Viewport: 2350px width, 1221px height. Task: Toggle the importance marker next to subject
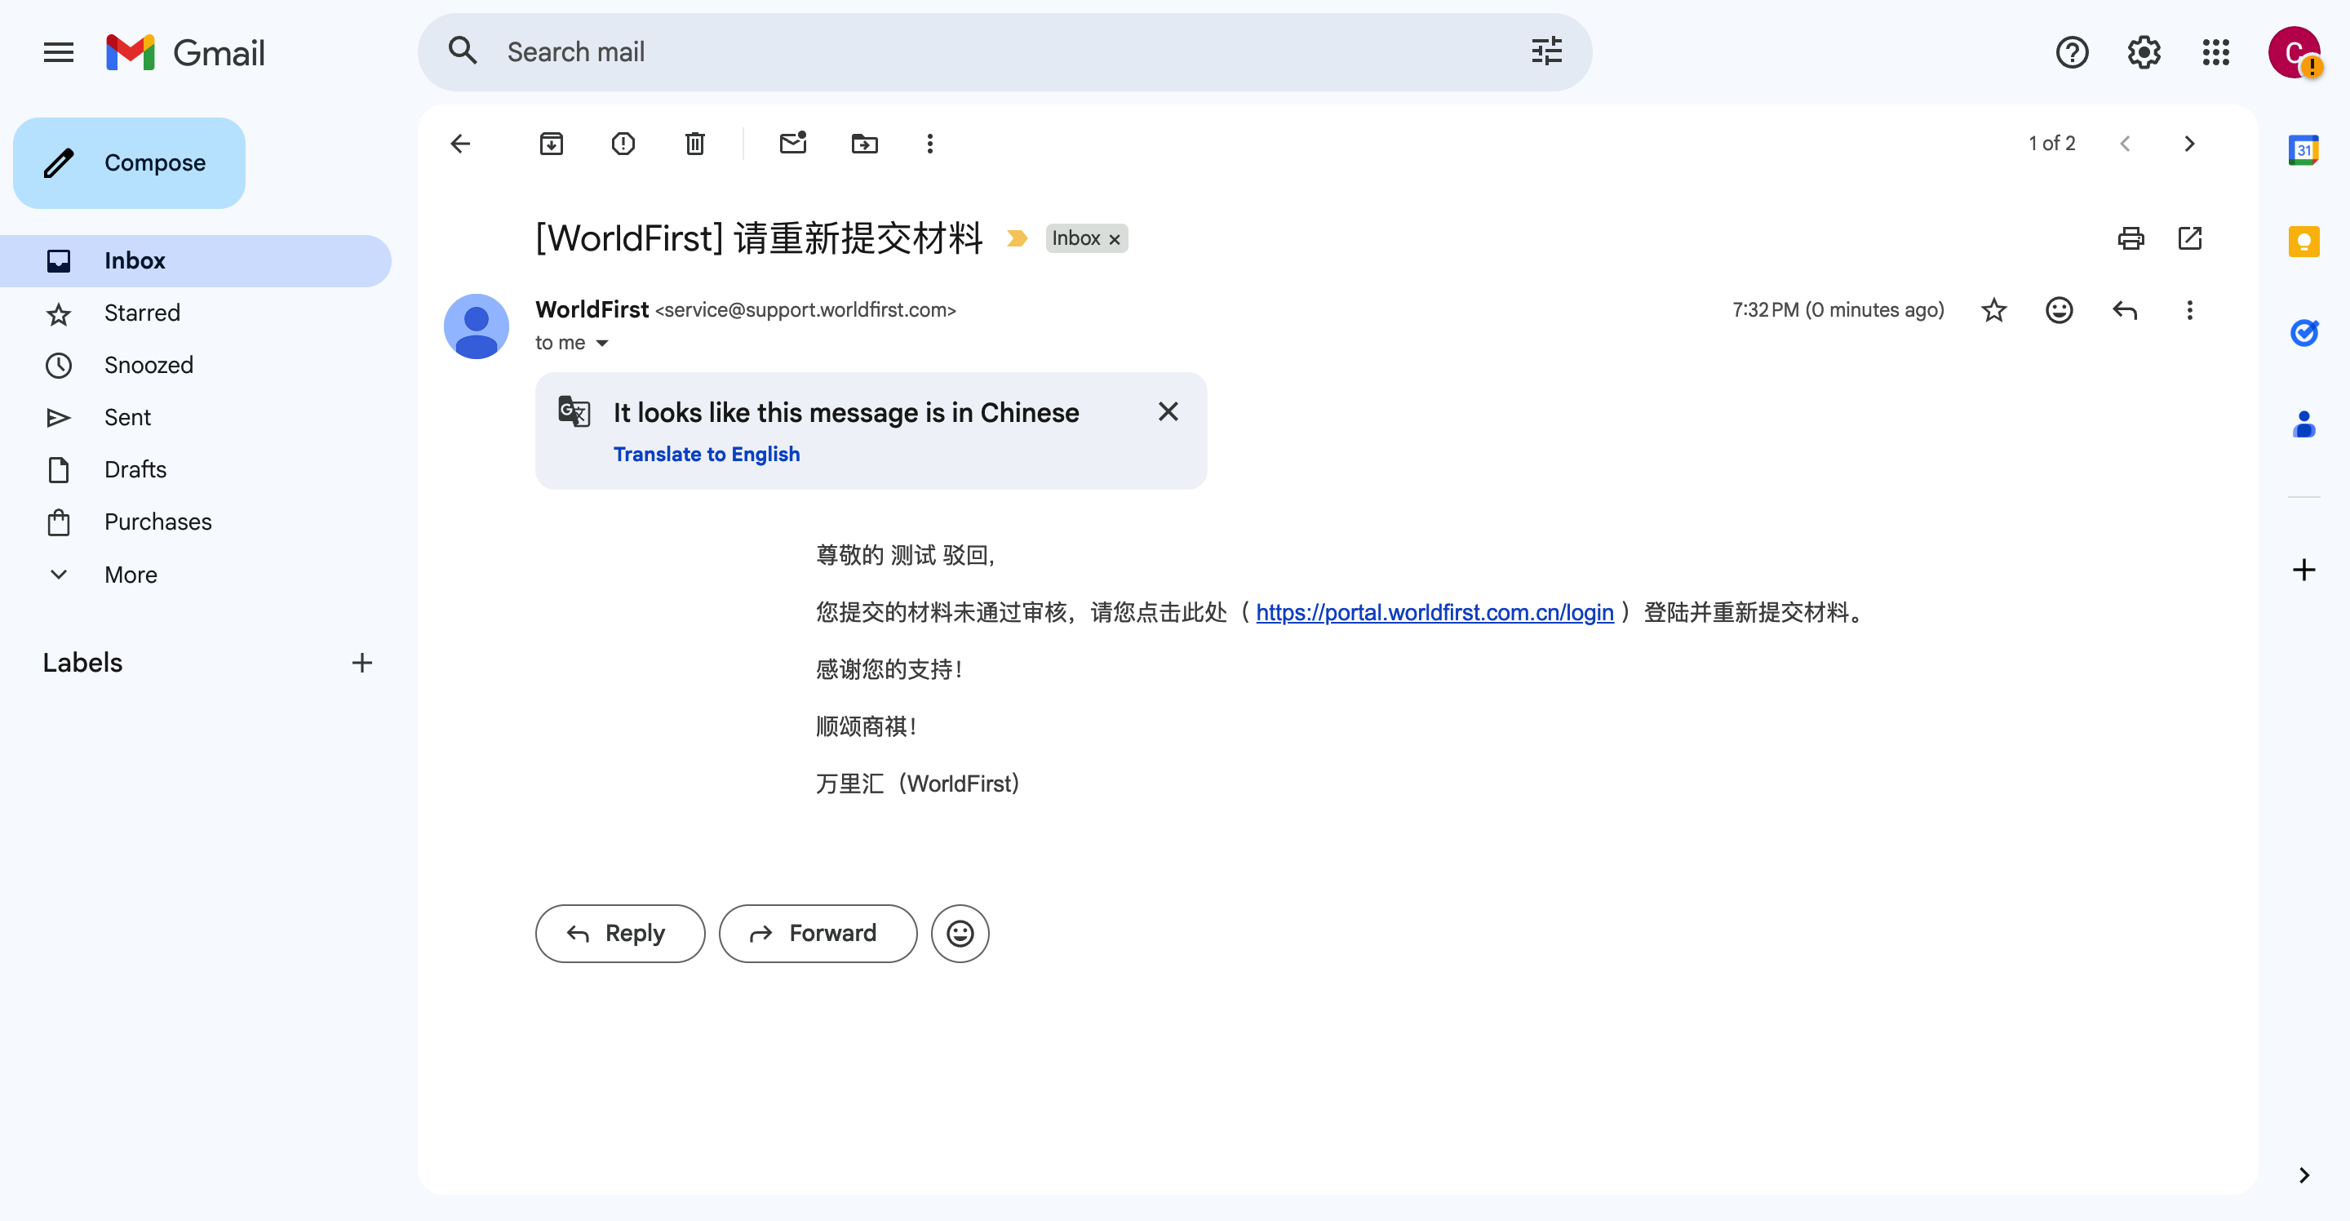pyautogui.click(x=1016, y=238)
